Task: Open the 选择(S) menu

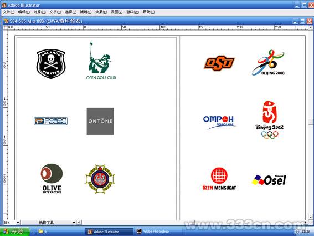Action: 70,12
